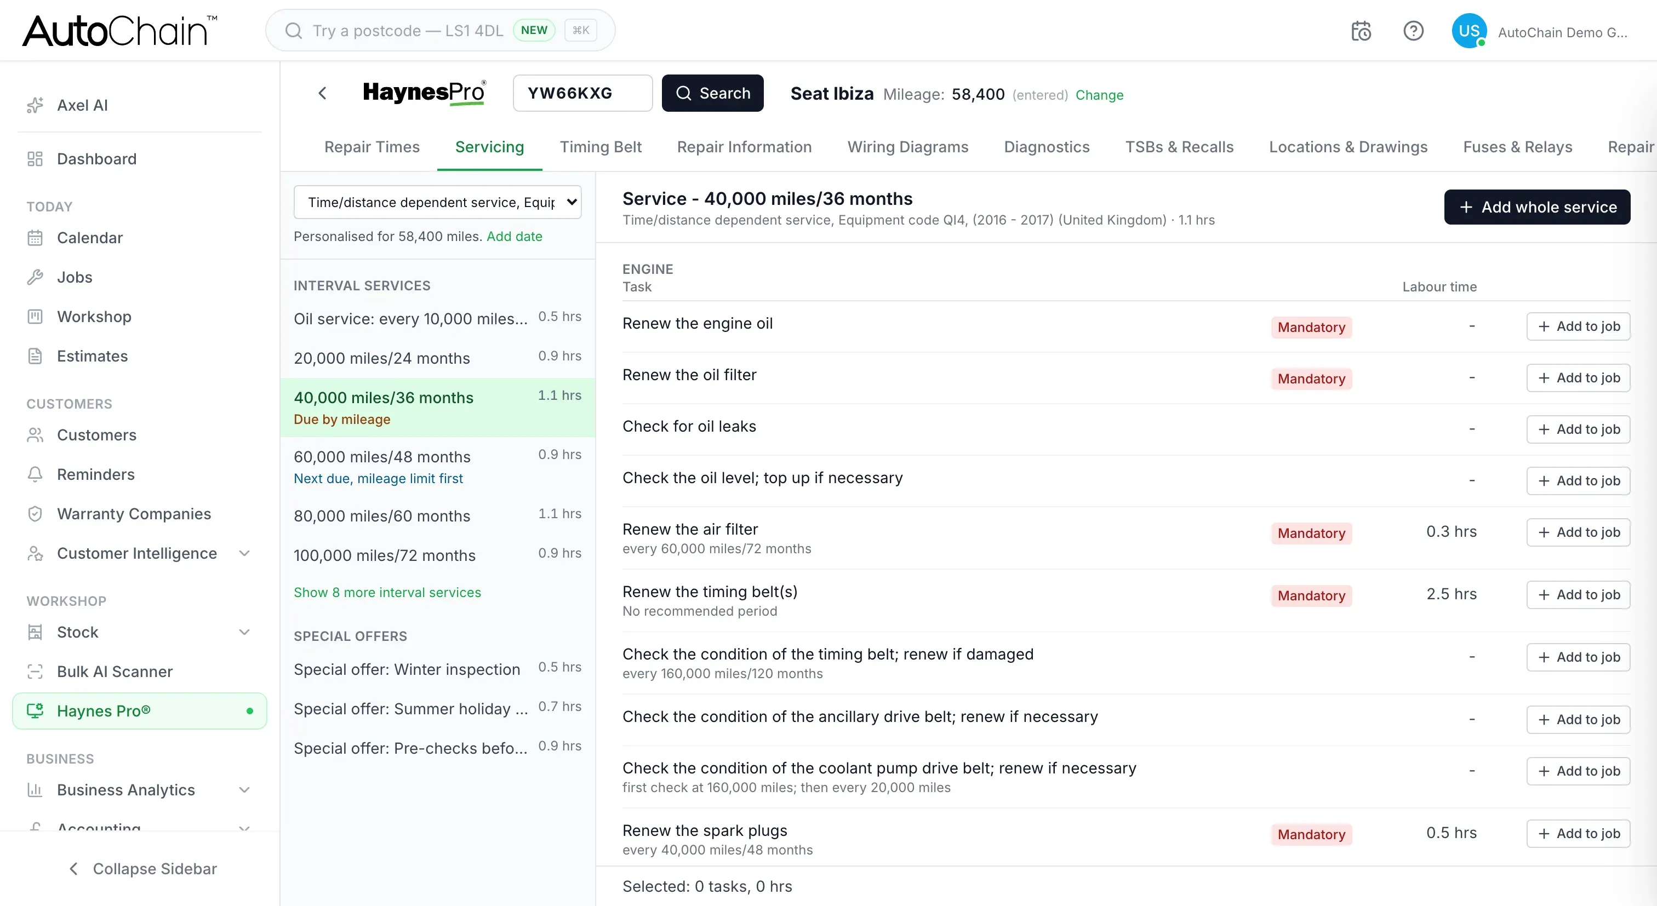The image size is (1657, 906).
Task: Open Axel AI sparkle icon in sidebar
Action: pos(36,105)
